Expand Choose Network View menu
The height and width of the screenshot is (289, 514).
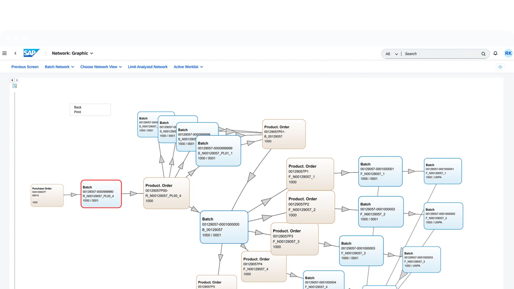101,67
